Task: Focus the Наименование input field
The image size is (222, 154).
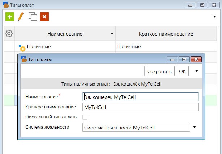Action: point(141,97)
